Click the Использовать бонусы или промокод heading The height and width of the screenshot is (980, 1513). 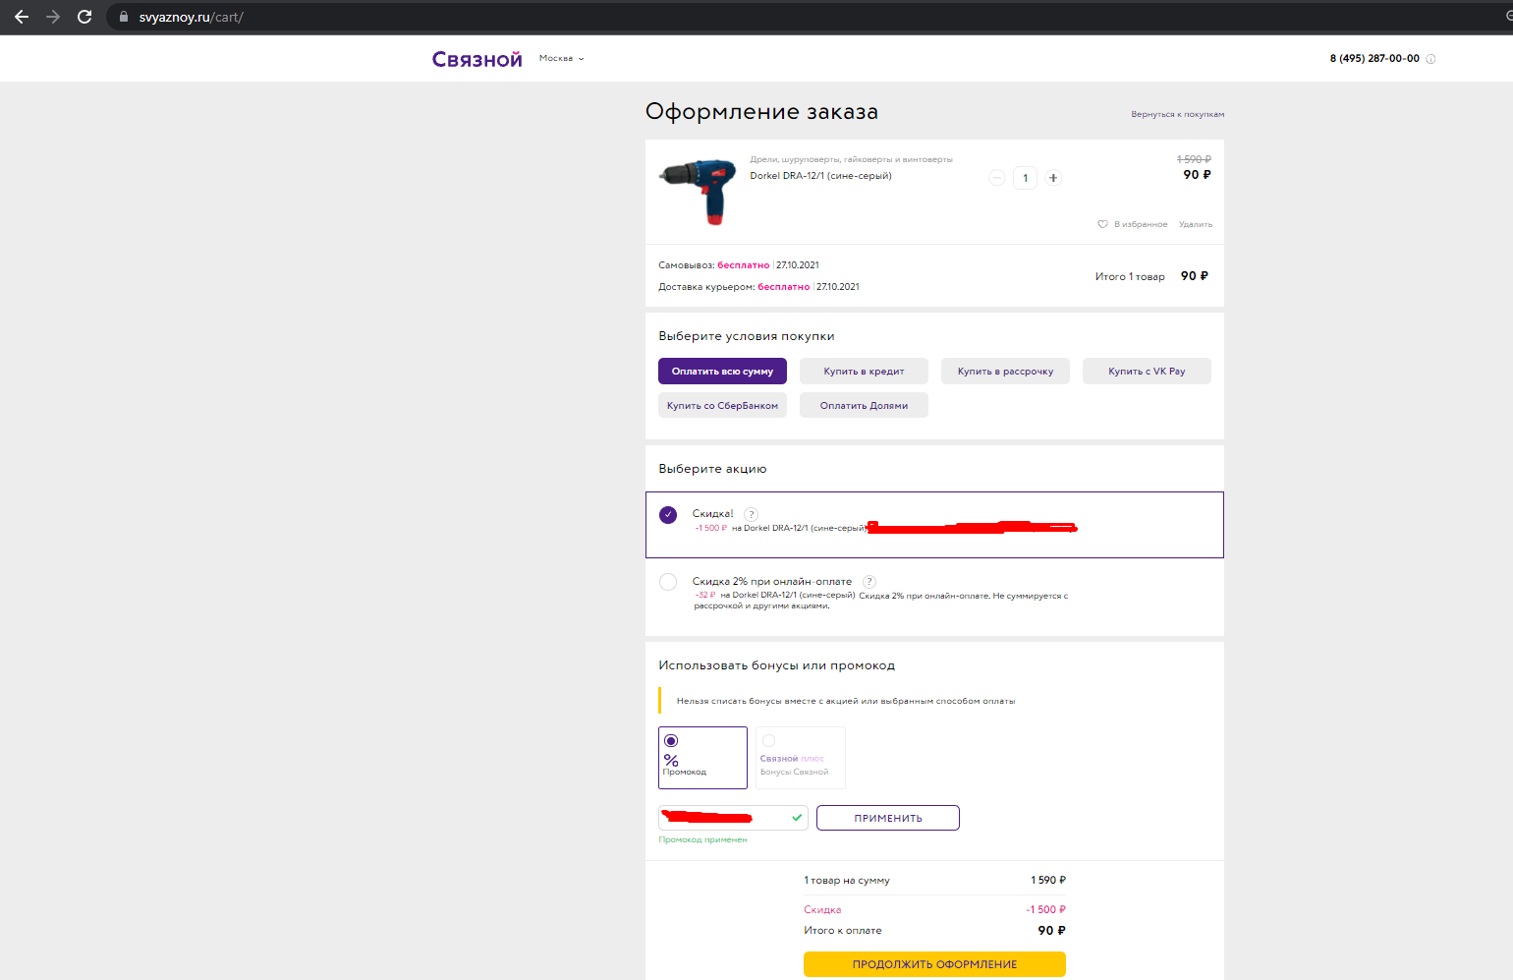tap(777, 665)
